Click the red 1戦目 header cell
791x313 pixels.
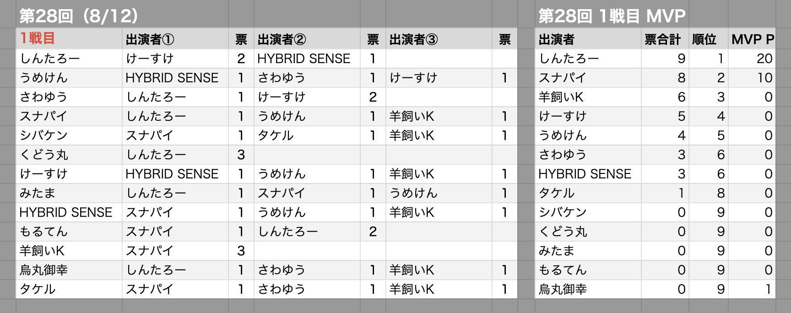coord(69,39)
